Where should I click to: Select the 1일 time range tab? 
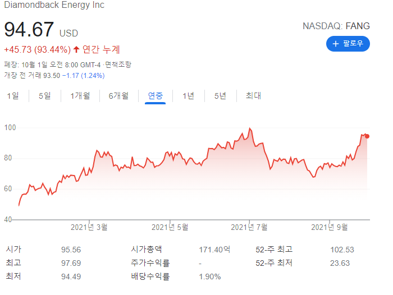[x=12, y=96]
